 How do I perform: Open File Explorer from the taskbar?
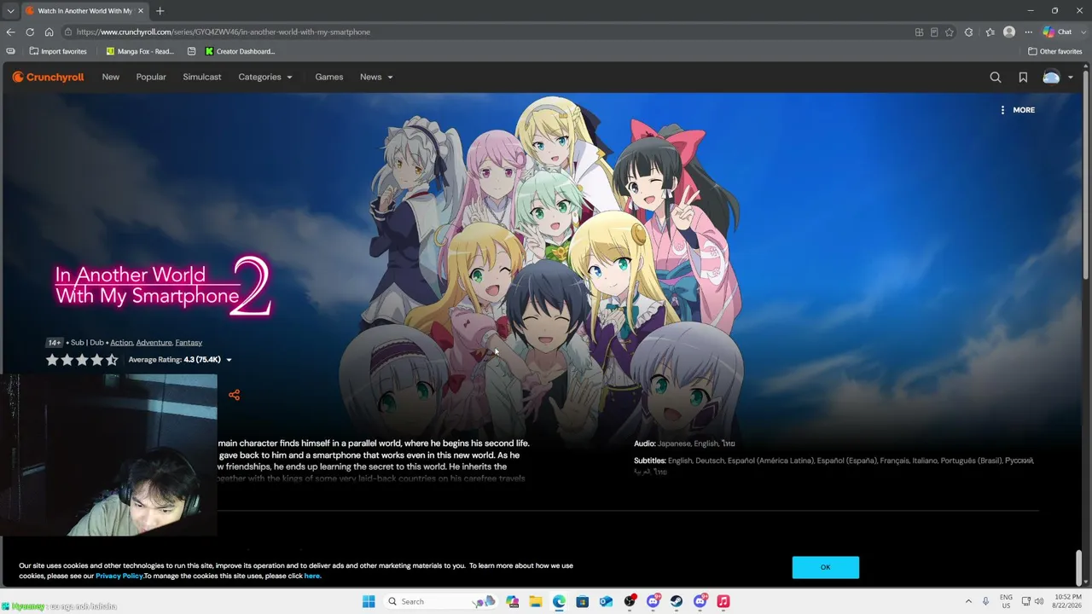coord(536,601)
